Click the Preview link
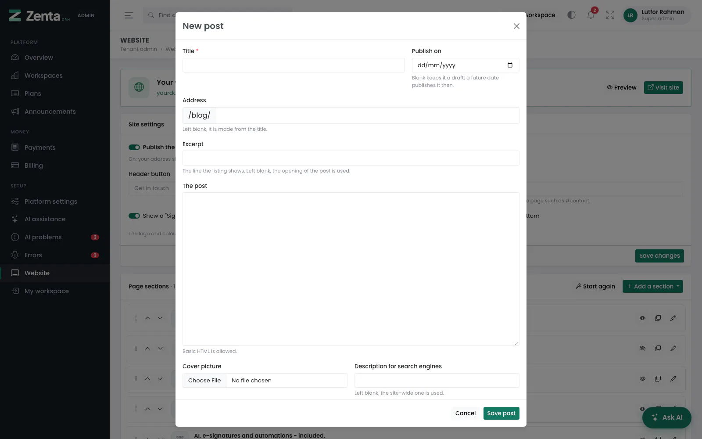Screen dimensions: 702x439 click(x=622, y=87)
